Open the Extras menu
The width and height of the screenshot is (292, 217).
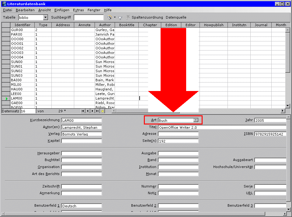pyautogui.click(x=78, y=10)
